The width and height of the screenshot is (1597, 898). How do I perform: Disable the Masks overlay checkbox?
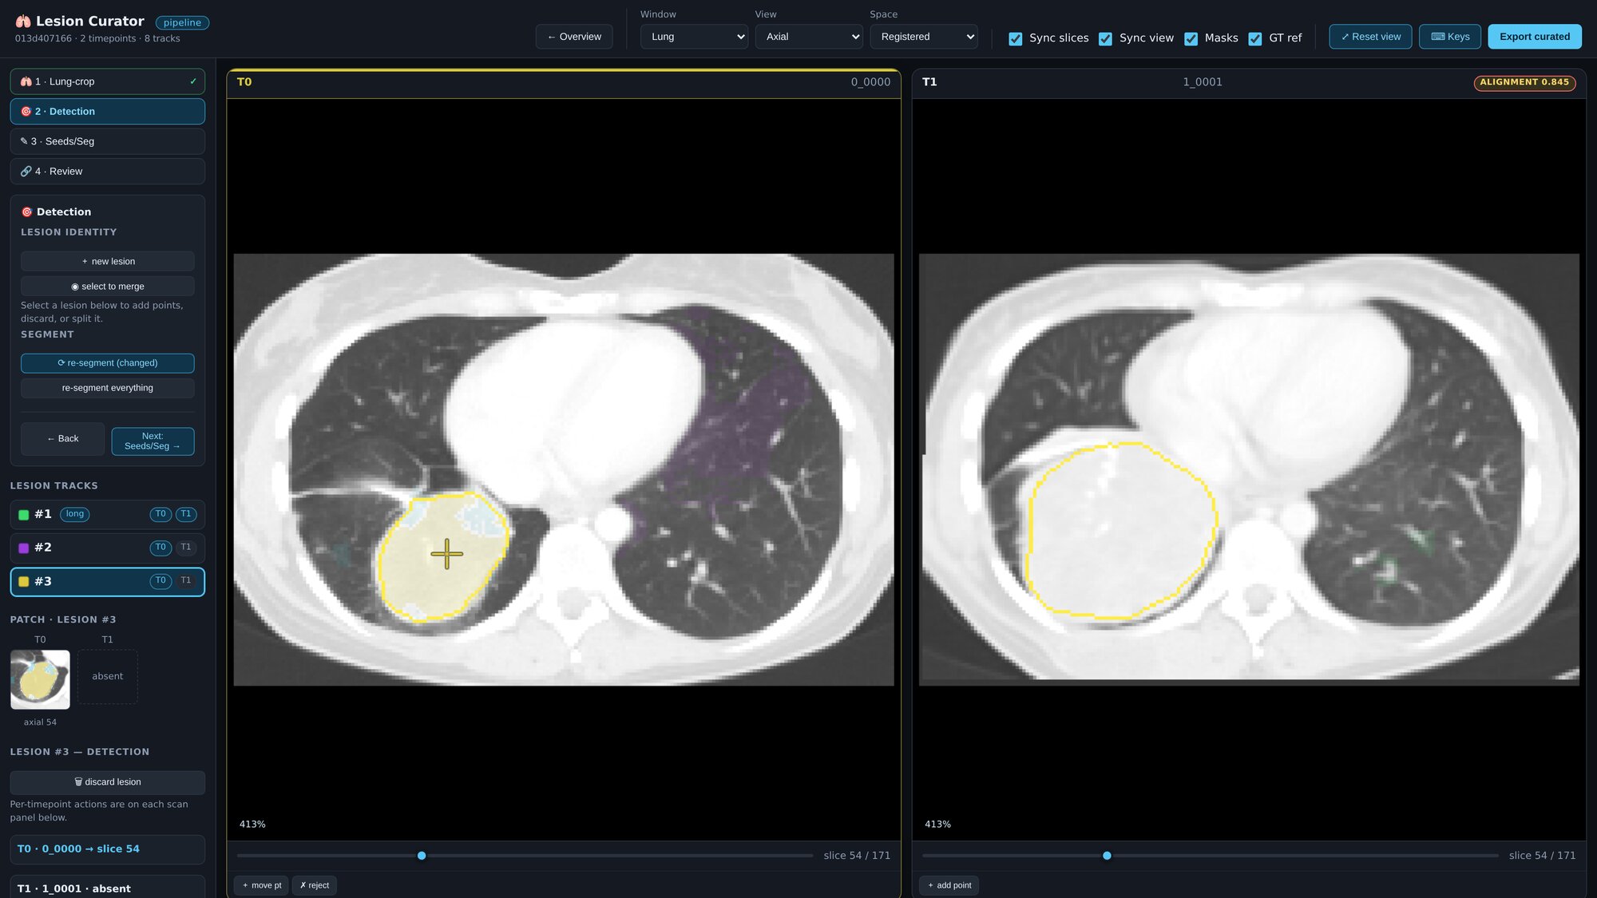click(x=1191, y=38)
